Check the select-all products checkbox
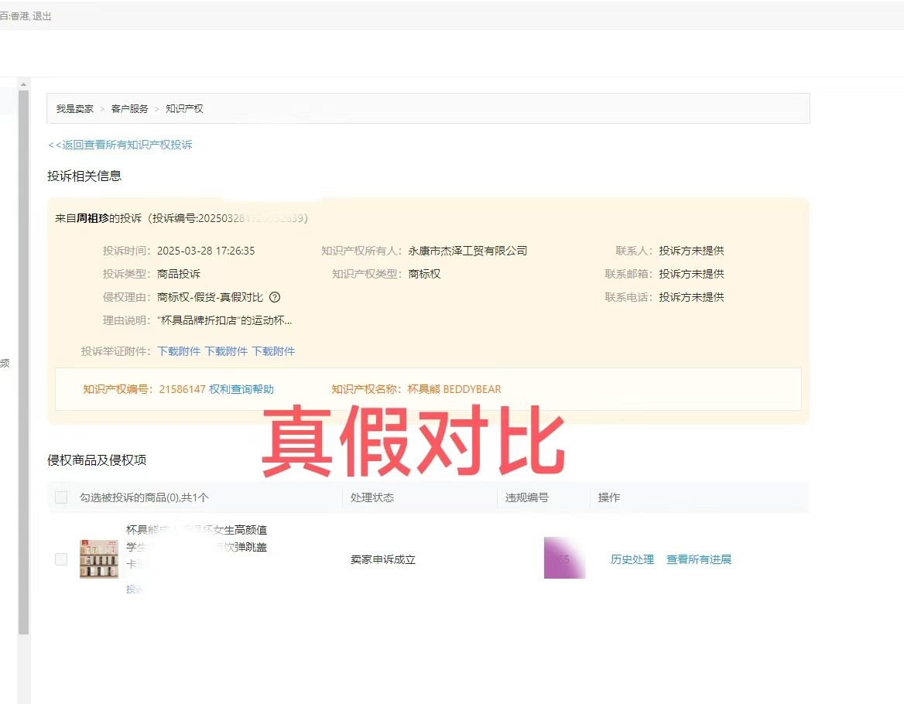 [60, 497]
